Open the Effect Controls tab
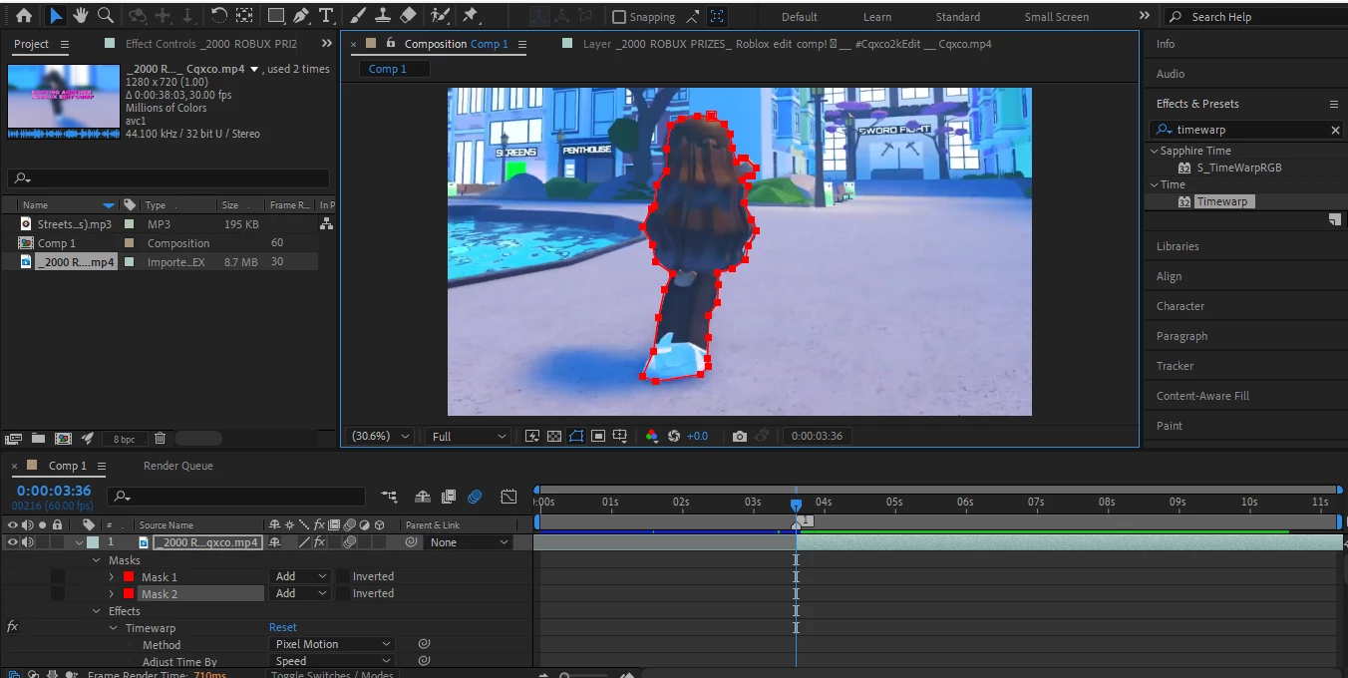 click(x=210, y=44)
